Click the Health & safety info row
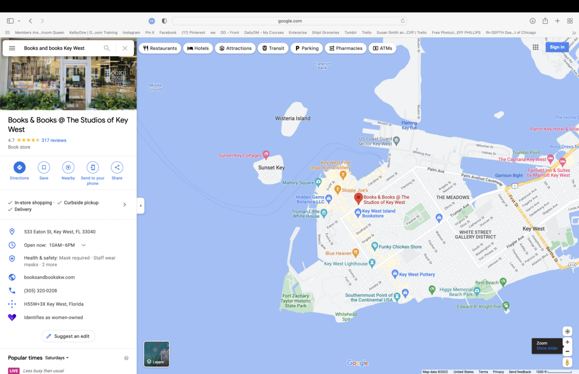 pyautogui.click(x=69, y=261)
